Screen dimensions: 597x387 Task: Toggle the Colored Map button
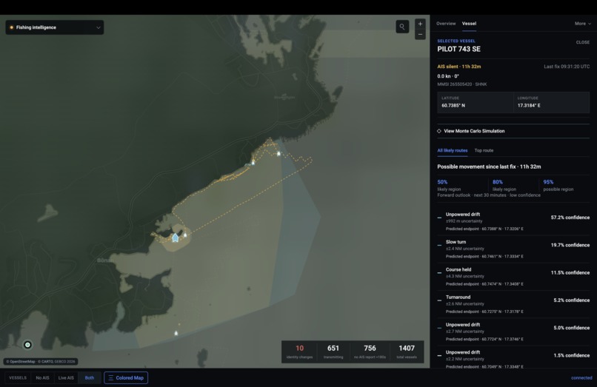(126, 378)
